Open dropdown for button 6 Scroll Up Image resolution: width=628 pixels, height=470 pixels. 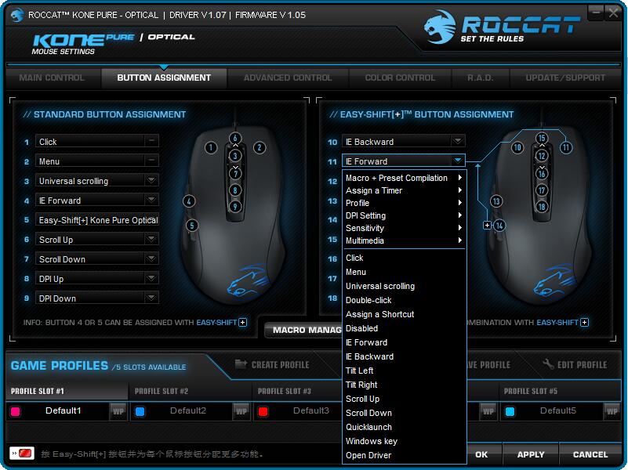151,239
